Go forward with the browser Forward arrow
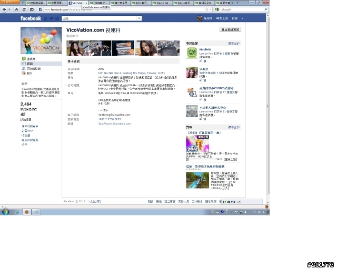Screen dimensions: 337x269 (x=9, y=9)
